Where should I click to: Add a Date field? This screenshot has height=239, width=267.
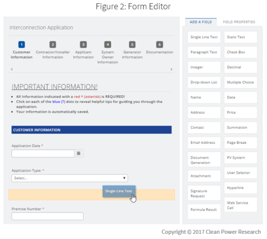241,97
